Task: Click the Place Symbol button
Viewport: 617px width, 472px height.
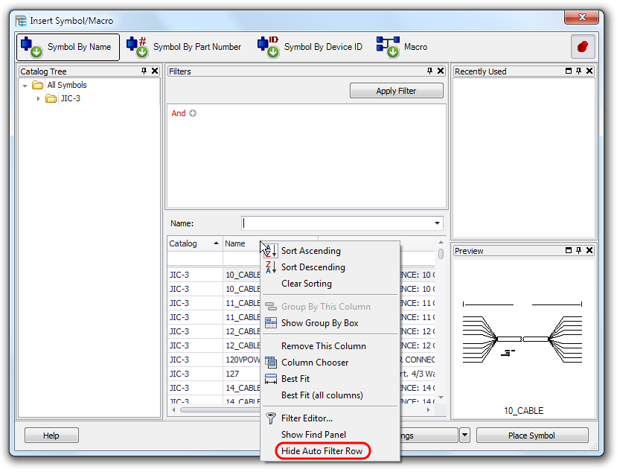Action: tap(532, 435)
